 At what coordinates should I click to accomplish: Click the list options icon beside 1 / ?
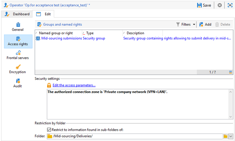coord(230,72)
